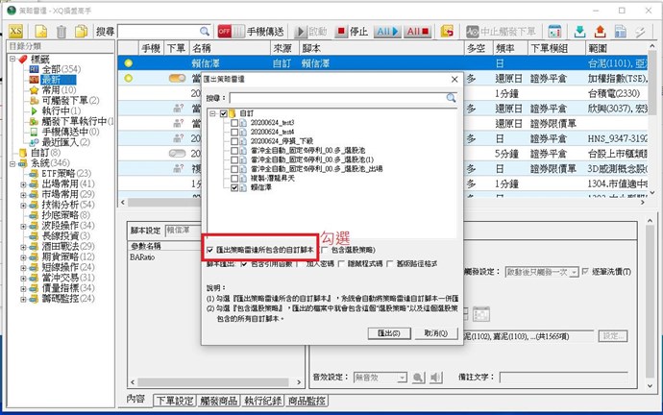Click the strategy list horizontal scrollbar
The width and height of the screenshot is (663, 415).
coord(382,203)
